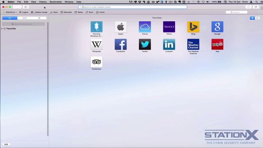This screenshot has height=148, width=263.
Task: Open the Running Windows on... favorite
Action: tap(97, 27)
